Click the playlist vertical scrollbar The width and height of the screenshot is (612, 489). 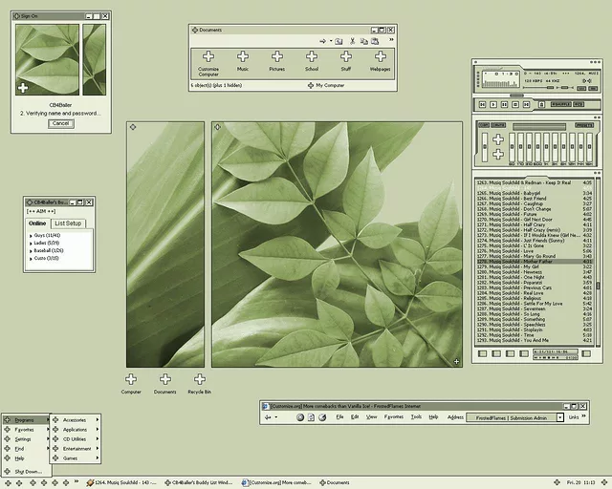(x=598, y=262)
